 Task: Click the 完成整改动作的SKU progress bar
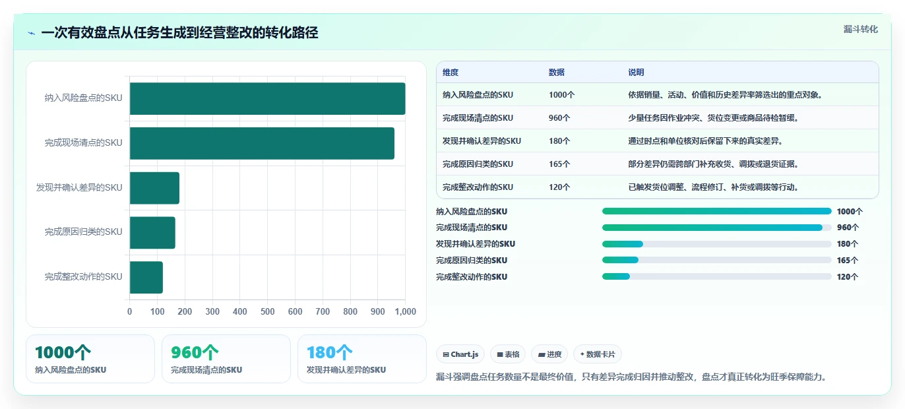(x=717, y=277)
